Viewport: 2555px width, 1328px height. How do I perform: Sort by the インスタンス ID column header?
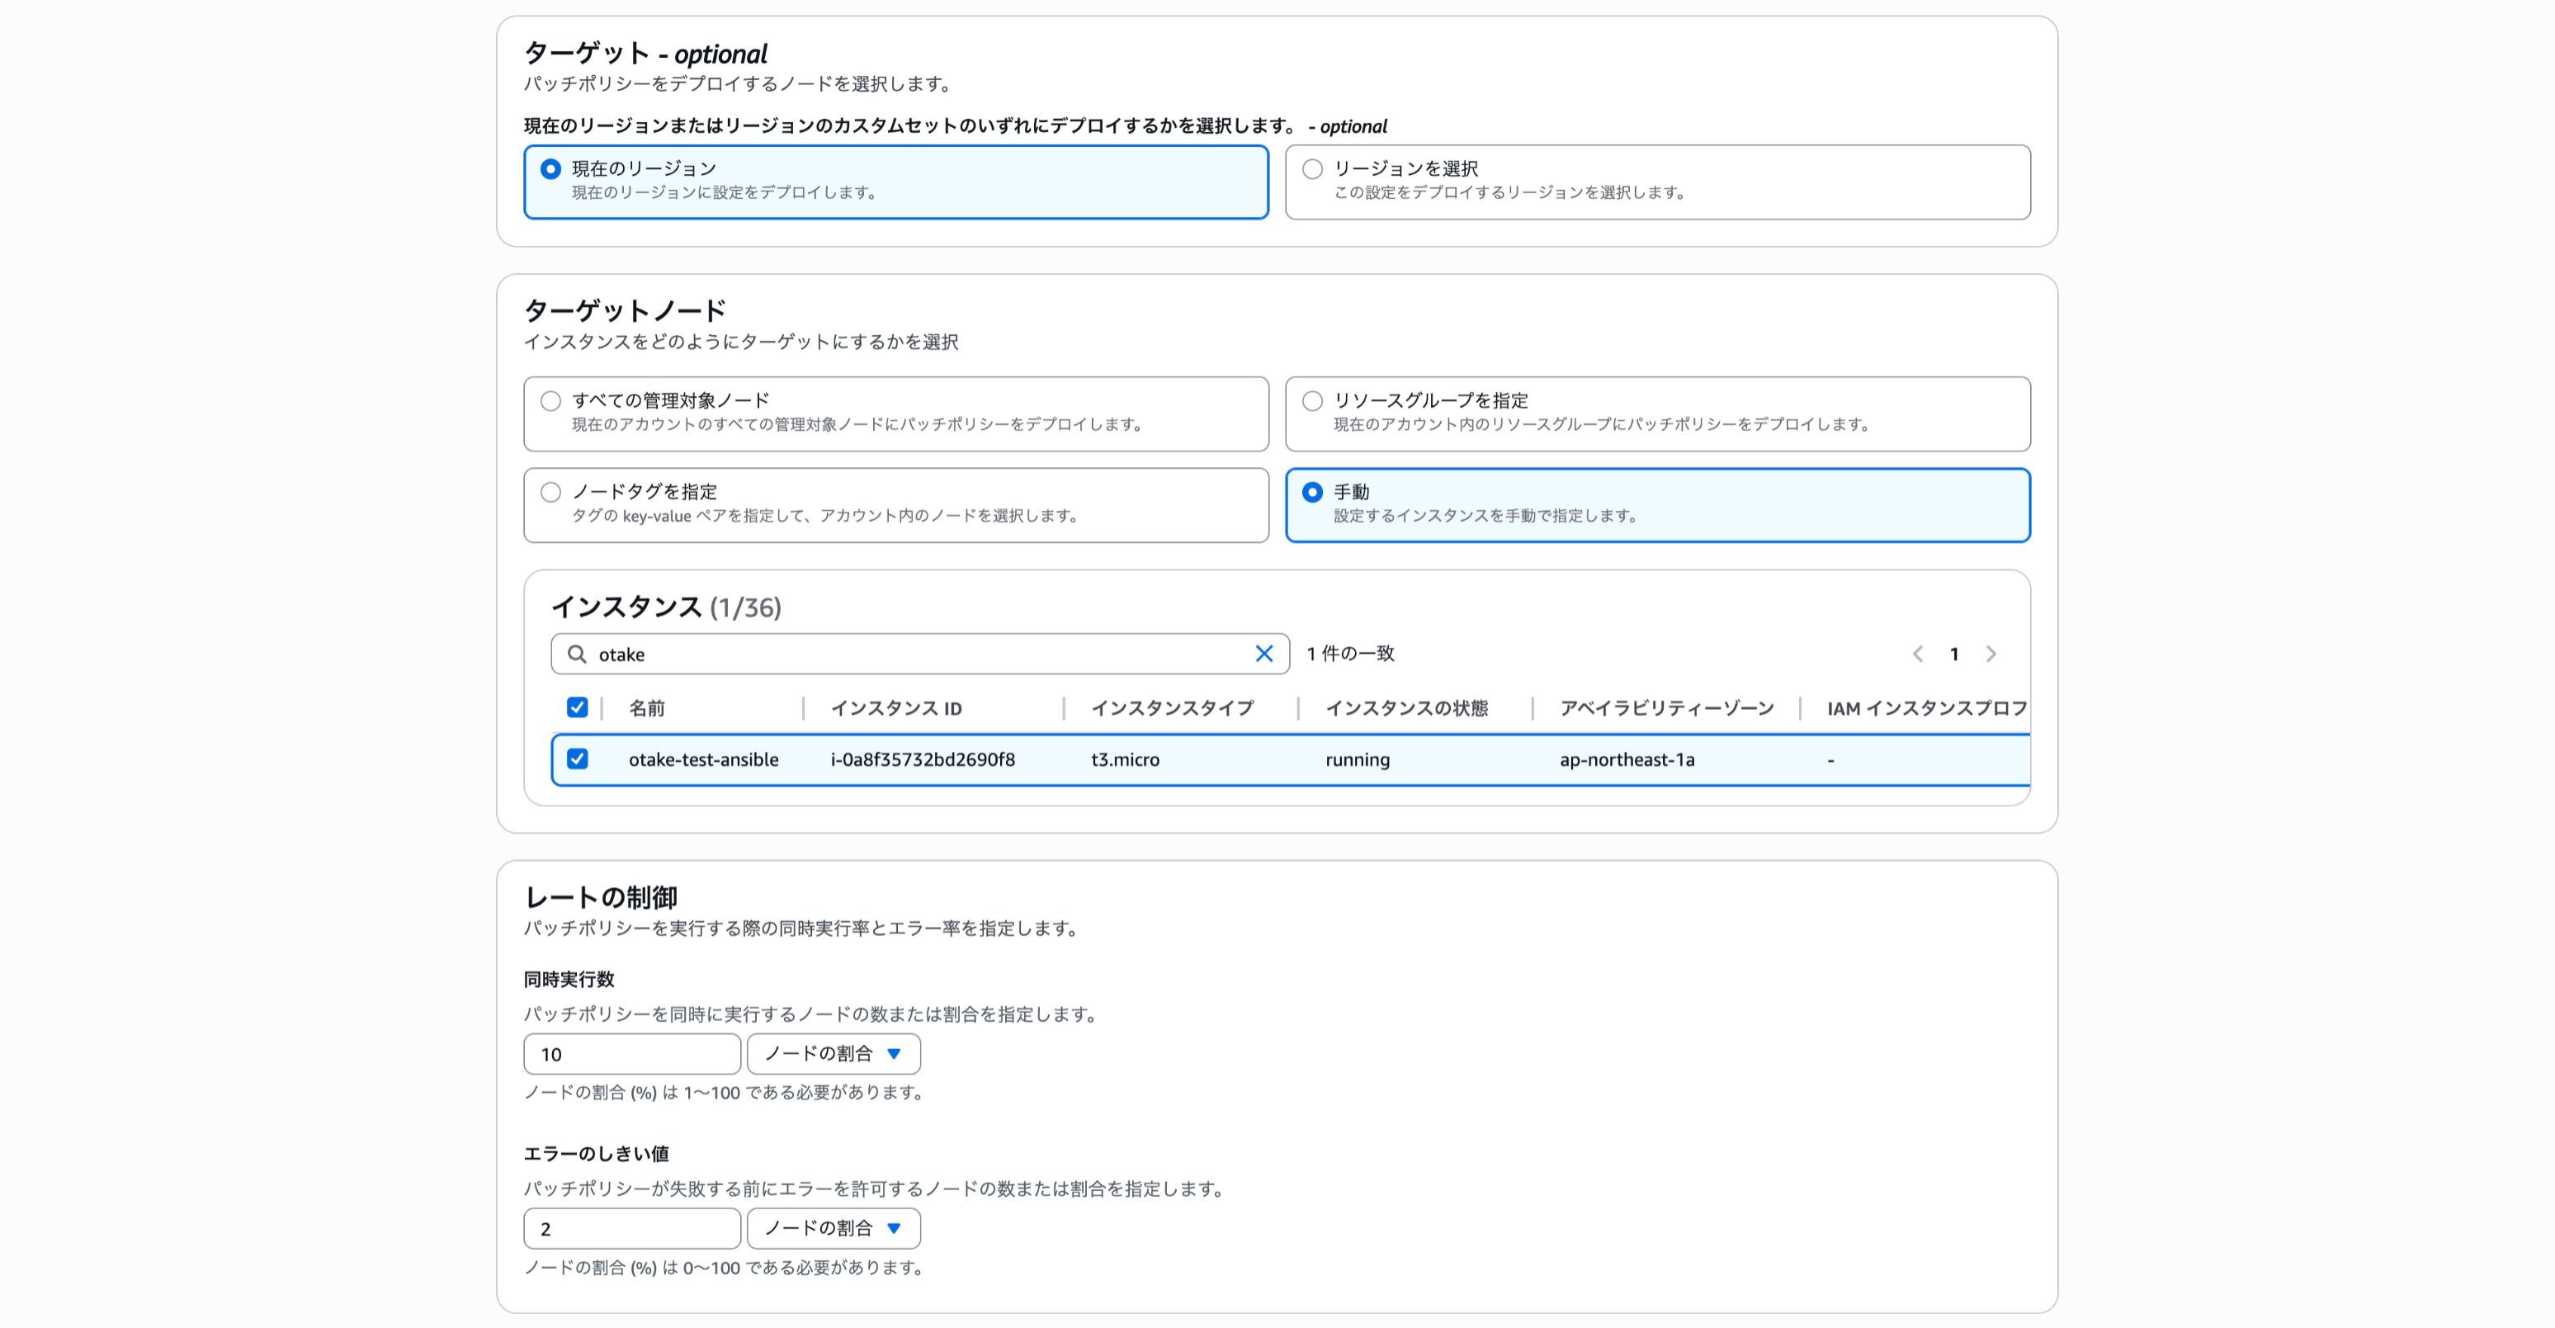pyautogui.click(x=895, y=708)
